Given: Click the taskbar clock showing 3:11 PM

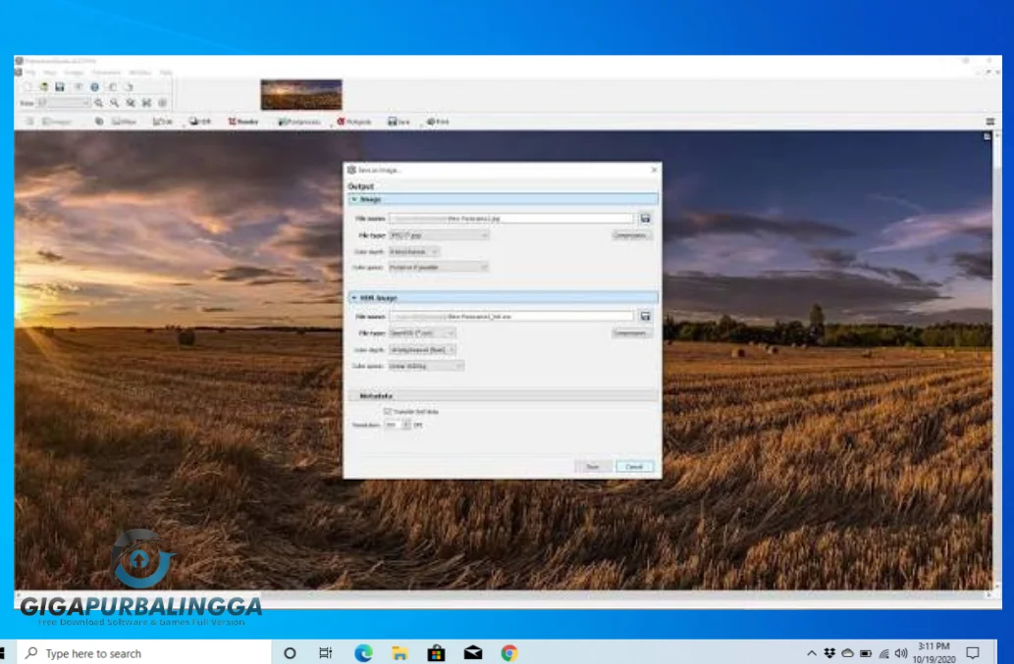Looking at the screenshot, I should [x=934, y=652].
